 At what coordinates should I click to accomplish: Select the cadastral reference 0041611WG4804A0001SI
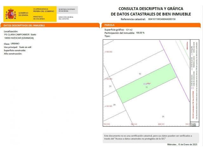162,19
